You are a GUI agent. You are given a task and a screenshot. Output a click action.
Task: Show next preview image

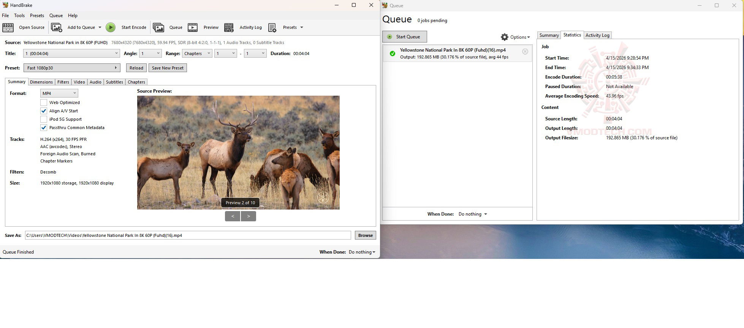249,216
